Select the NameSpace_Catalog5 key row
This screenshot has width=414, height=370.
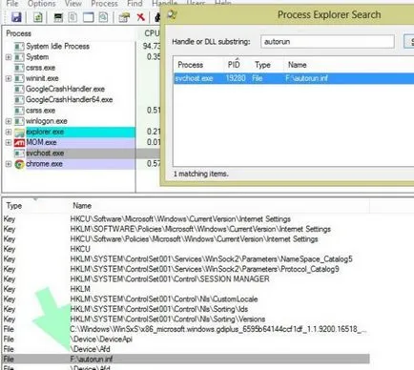(x=186, y=259)
